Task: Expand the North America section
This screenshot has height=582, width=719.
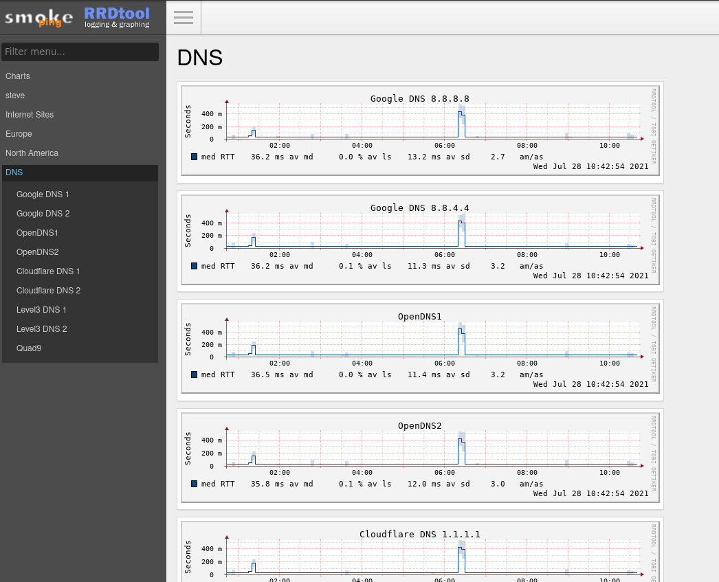Action: (x=32, y=153)
